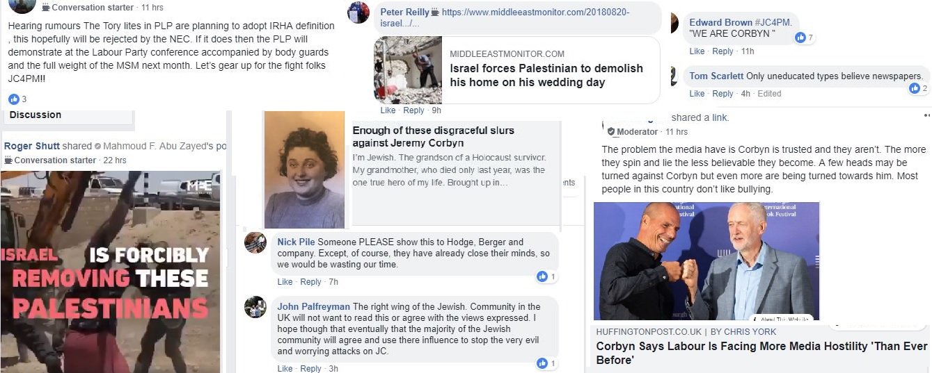Click like count icon on Edward Brown's comment
Viewport: 932px width, 373px height.
pos(800,38)
